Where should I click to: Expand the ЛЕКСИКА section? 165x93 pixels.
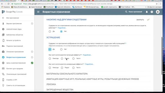[51, 84]
